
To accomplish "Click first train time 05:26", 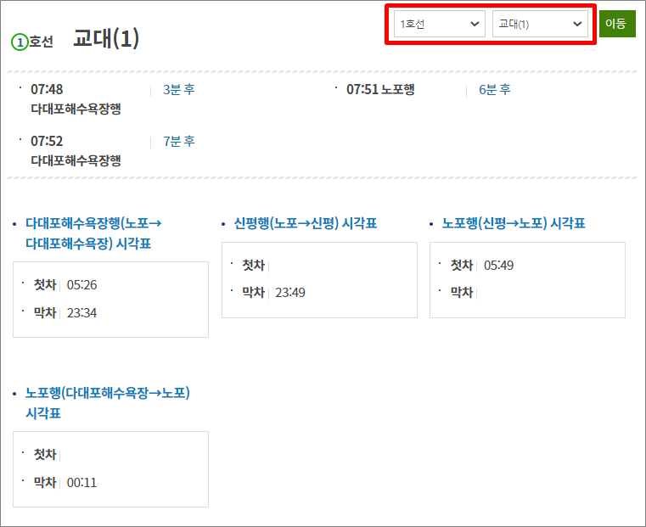I will (x=81, y=285).
